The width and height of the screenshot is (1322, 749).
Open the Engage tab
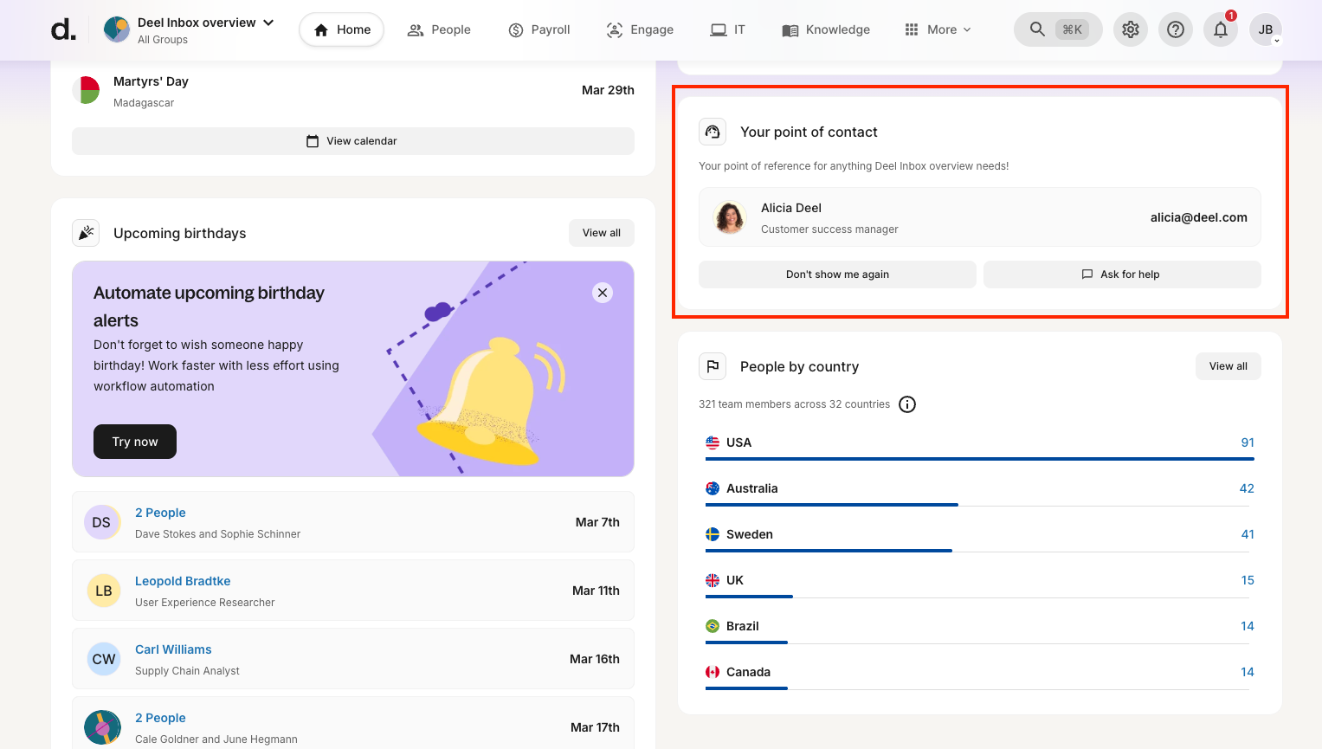pos(640,29)
